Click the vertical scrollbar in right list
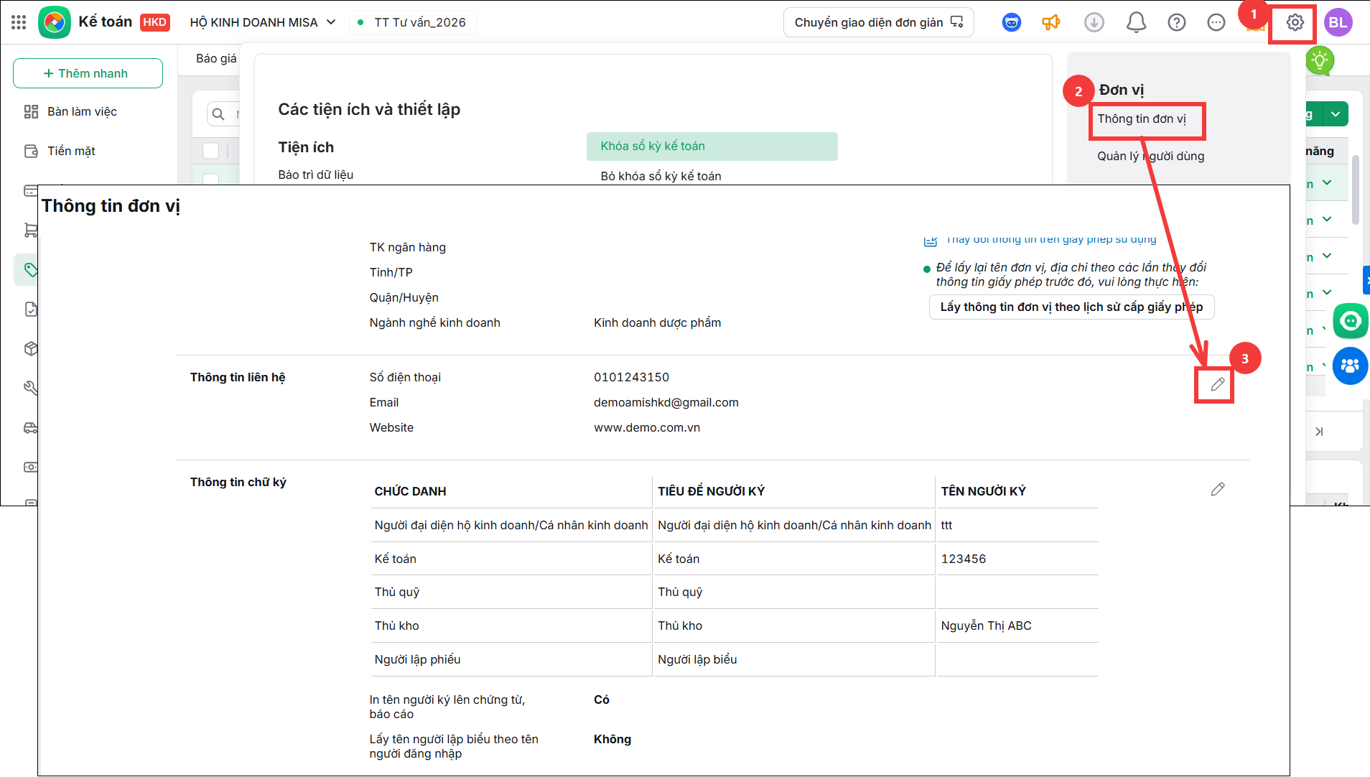 [x=1355, y=190]
